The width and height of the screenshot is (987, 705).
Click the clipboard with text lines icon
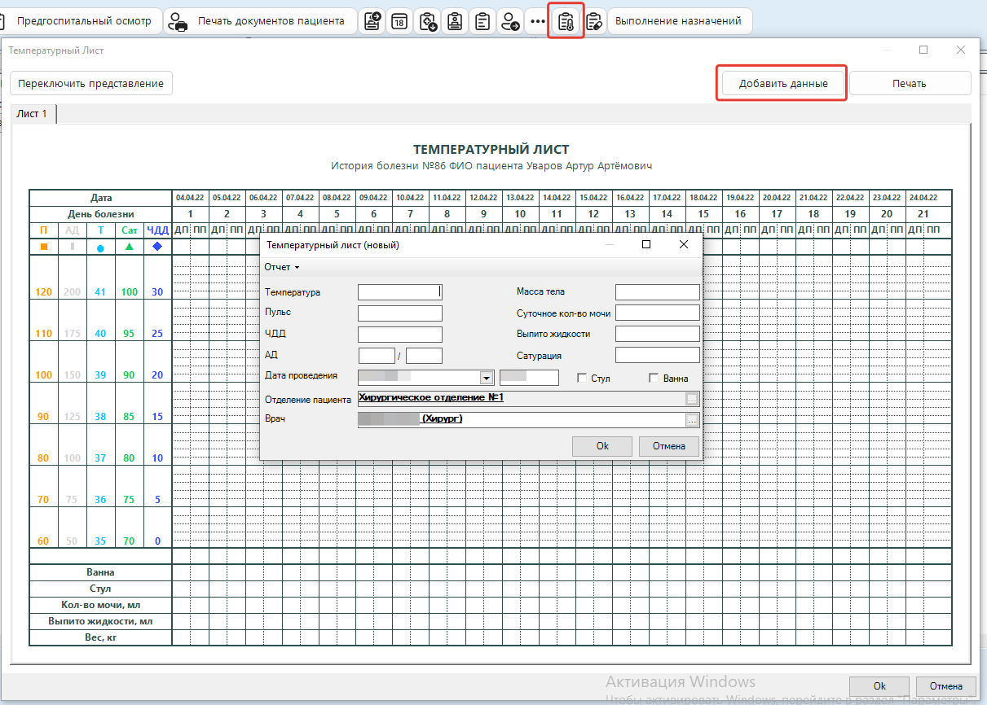coord(483,21)
